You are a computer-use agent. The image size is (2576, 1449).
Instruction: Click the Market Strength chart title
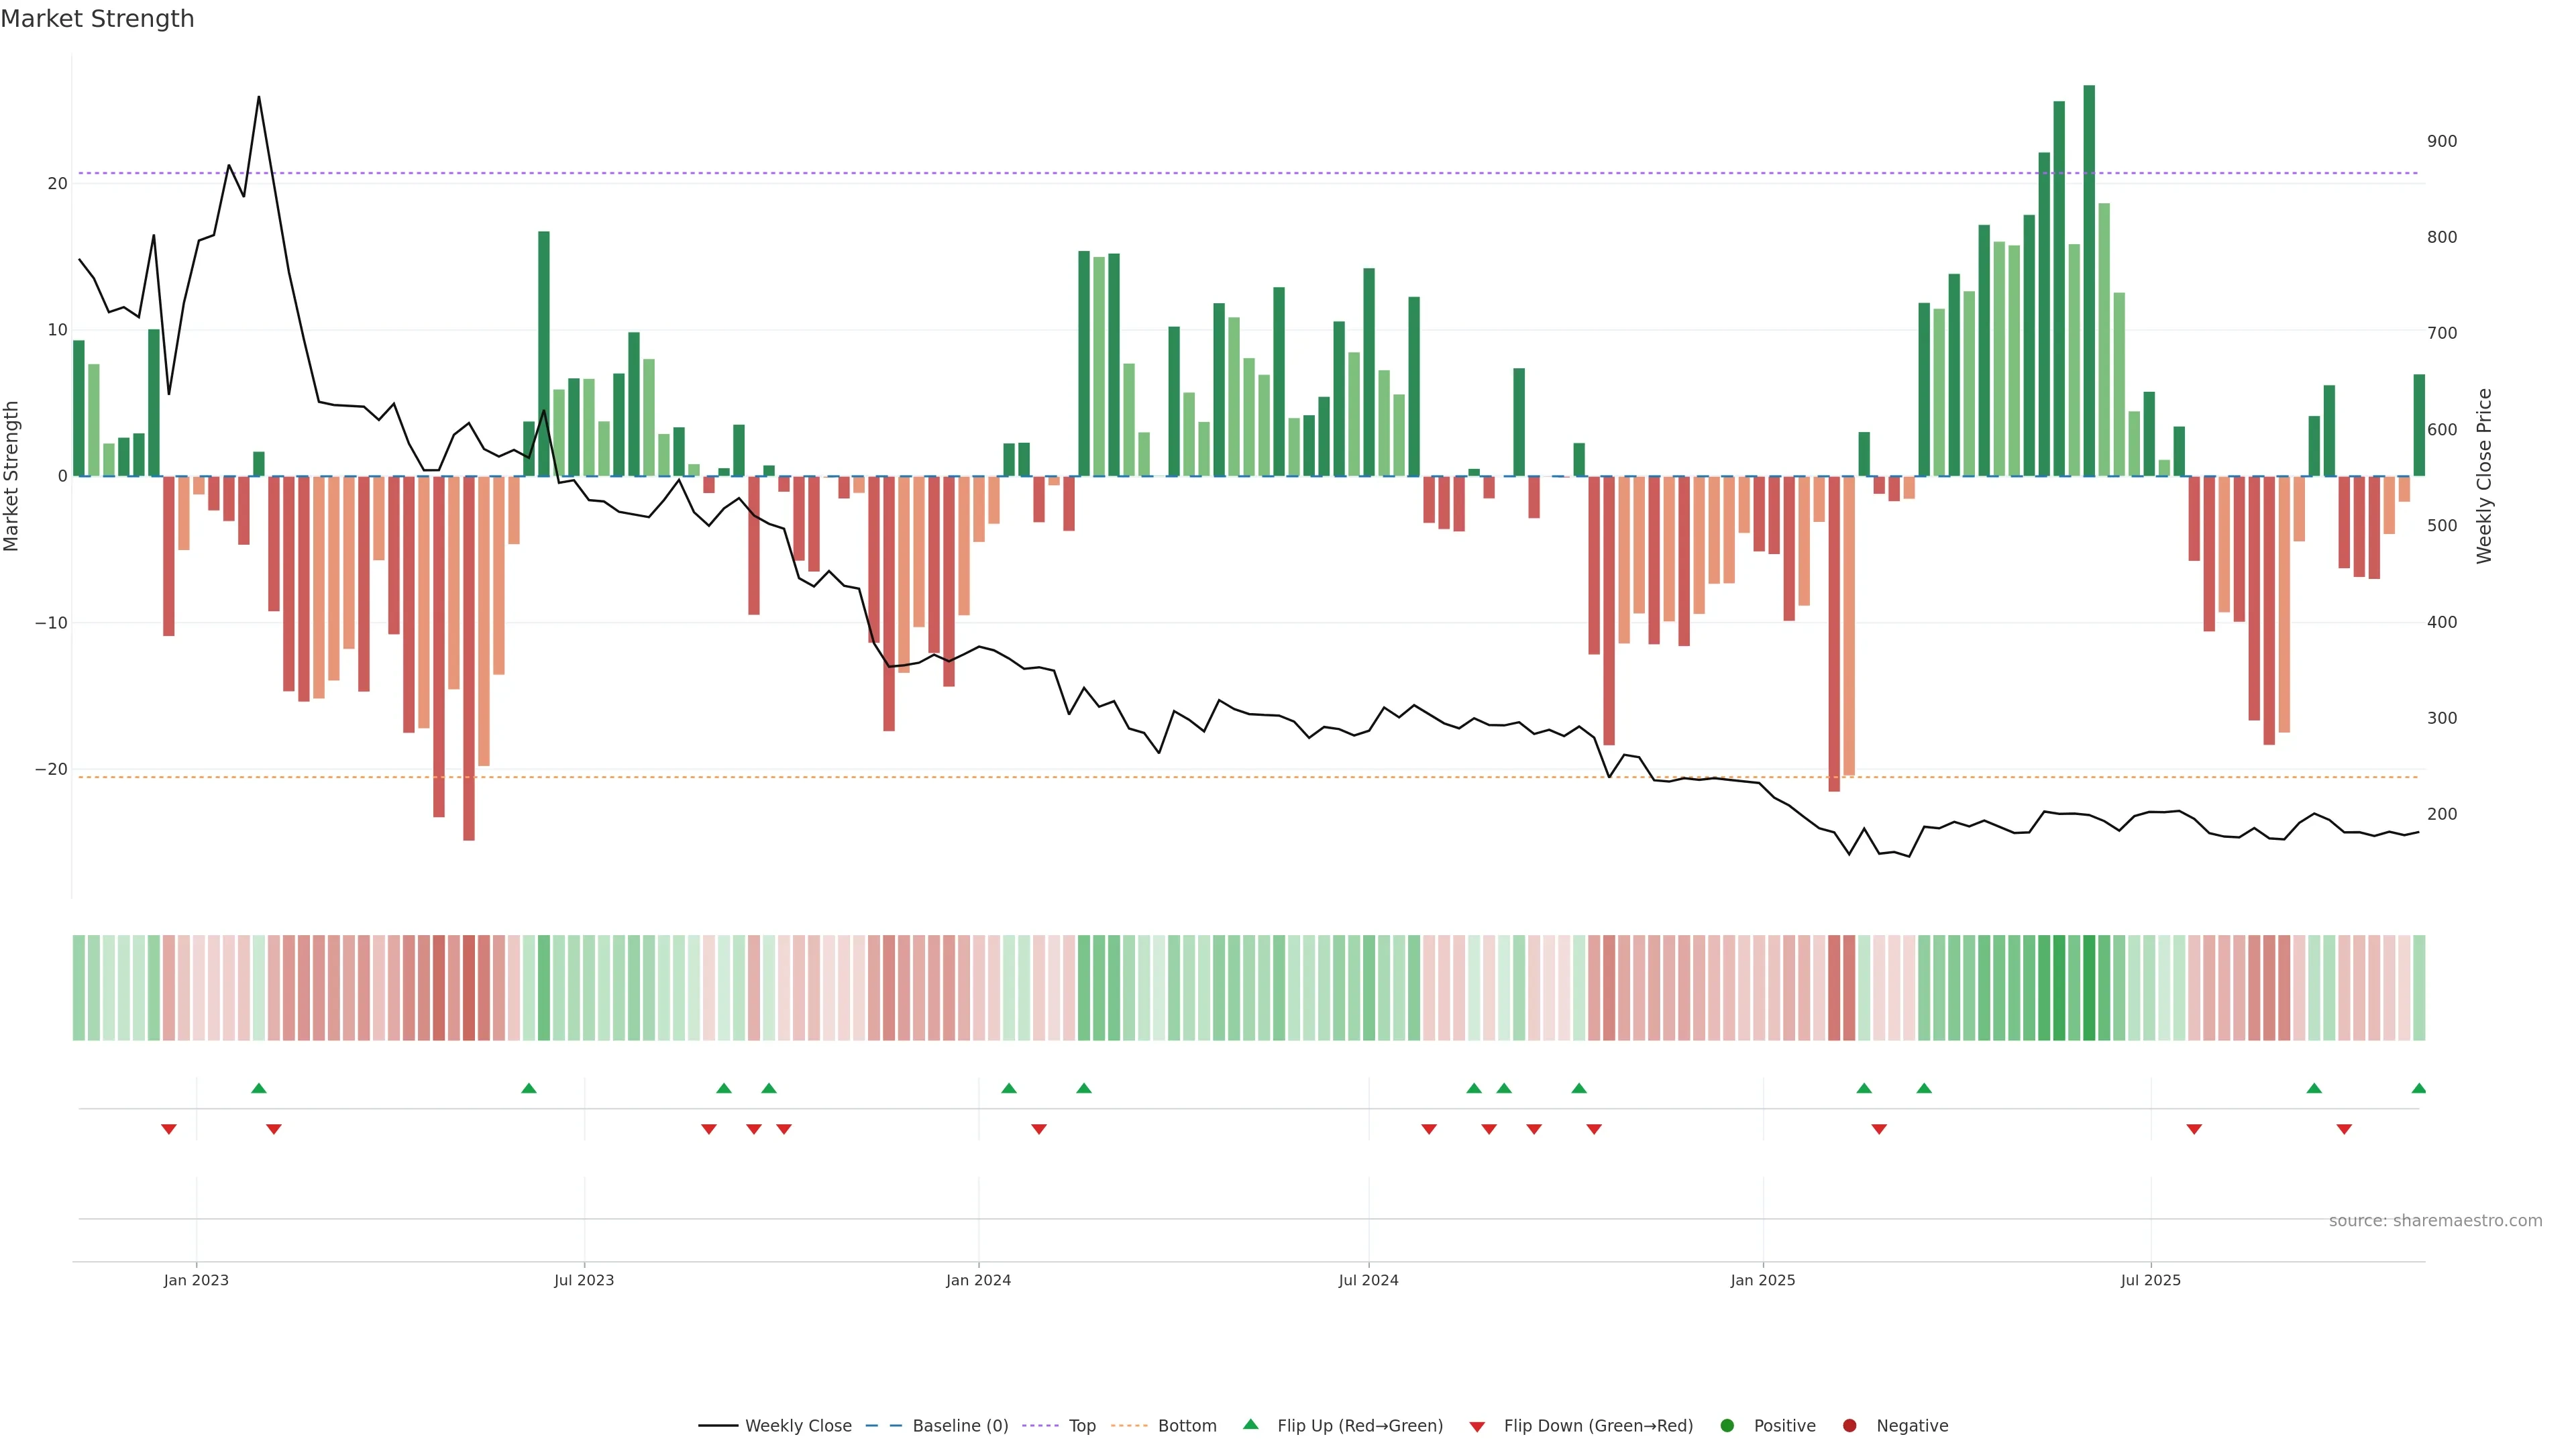pos(97,19)
